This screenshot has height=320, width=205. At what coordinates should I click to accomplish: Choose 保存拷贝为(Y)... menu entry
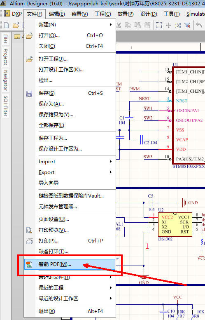[x=70, y=115]
